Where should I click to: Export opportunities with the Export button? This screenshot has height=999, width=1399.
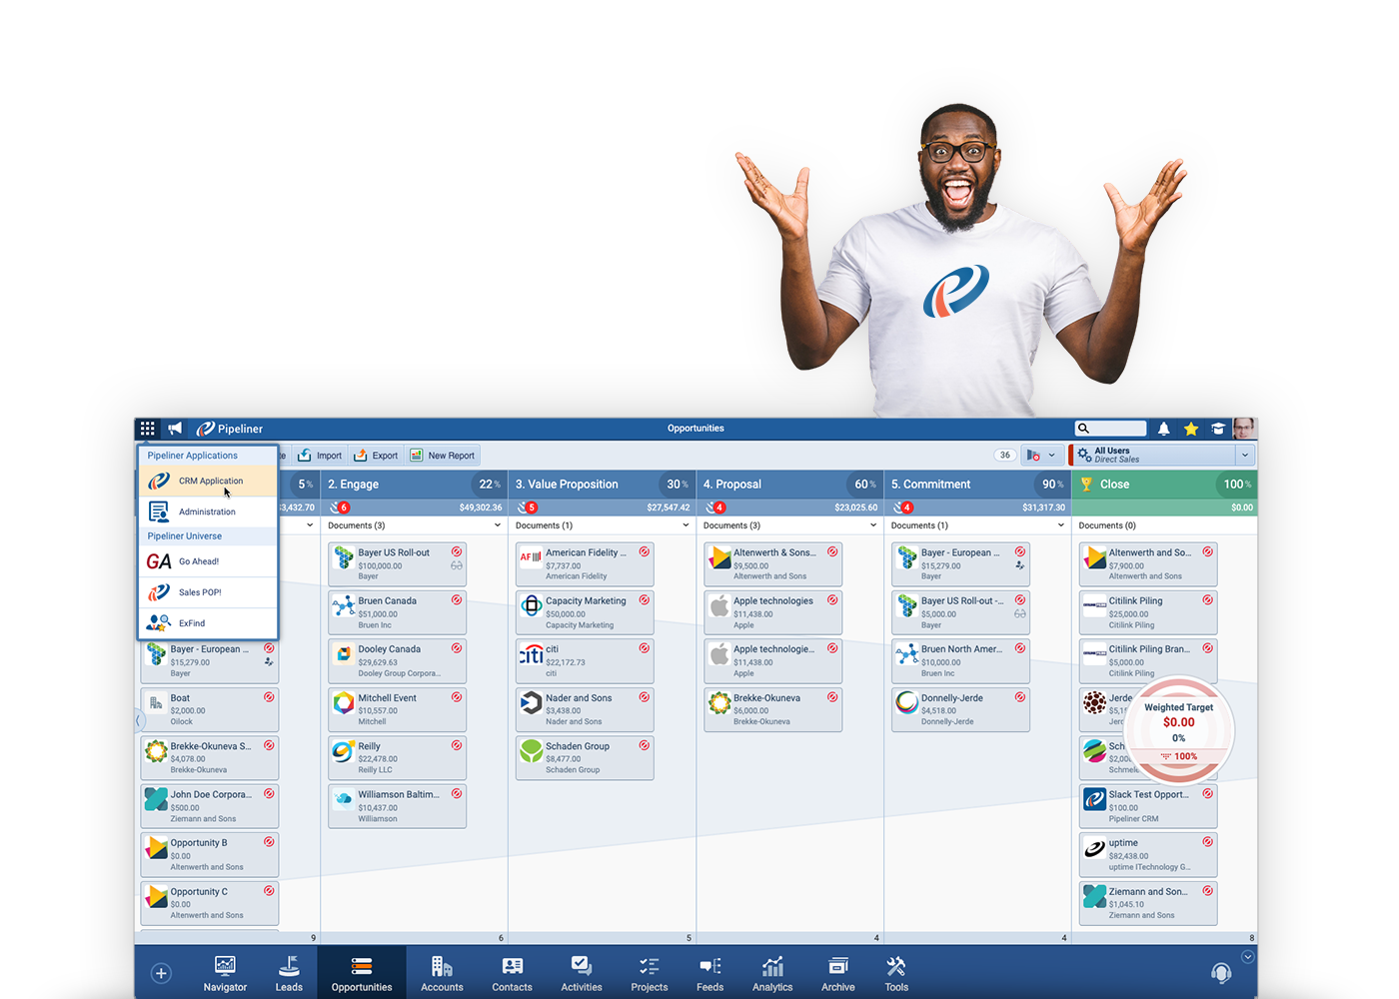pos(375,455)
